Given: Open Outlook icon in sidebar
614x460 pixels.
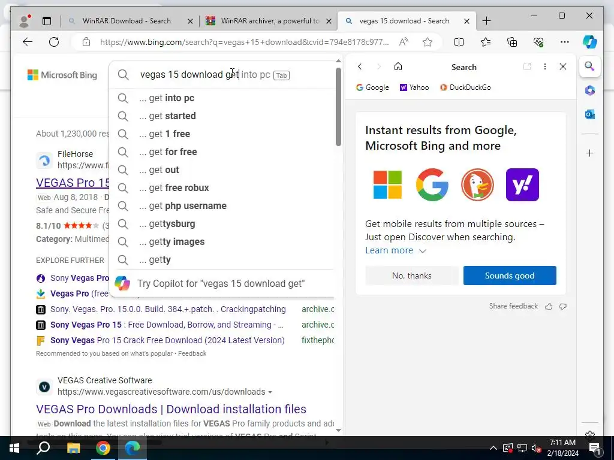Looking at the screenshot, I should pos(590,114).
